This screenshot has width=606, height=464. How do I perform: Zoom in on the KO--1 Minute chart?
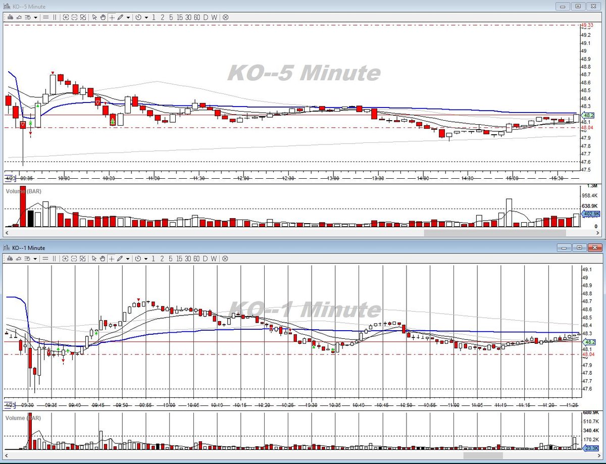point(66,259)
